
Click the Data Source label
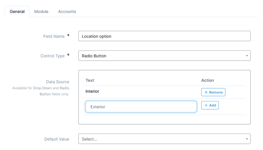58,82
